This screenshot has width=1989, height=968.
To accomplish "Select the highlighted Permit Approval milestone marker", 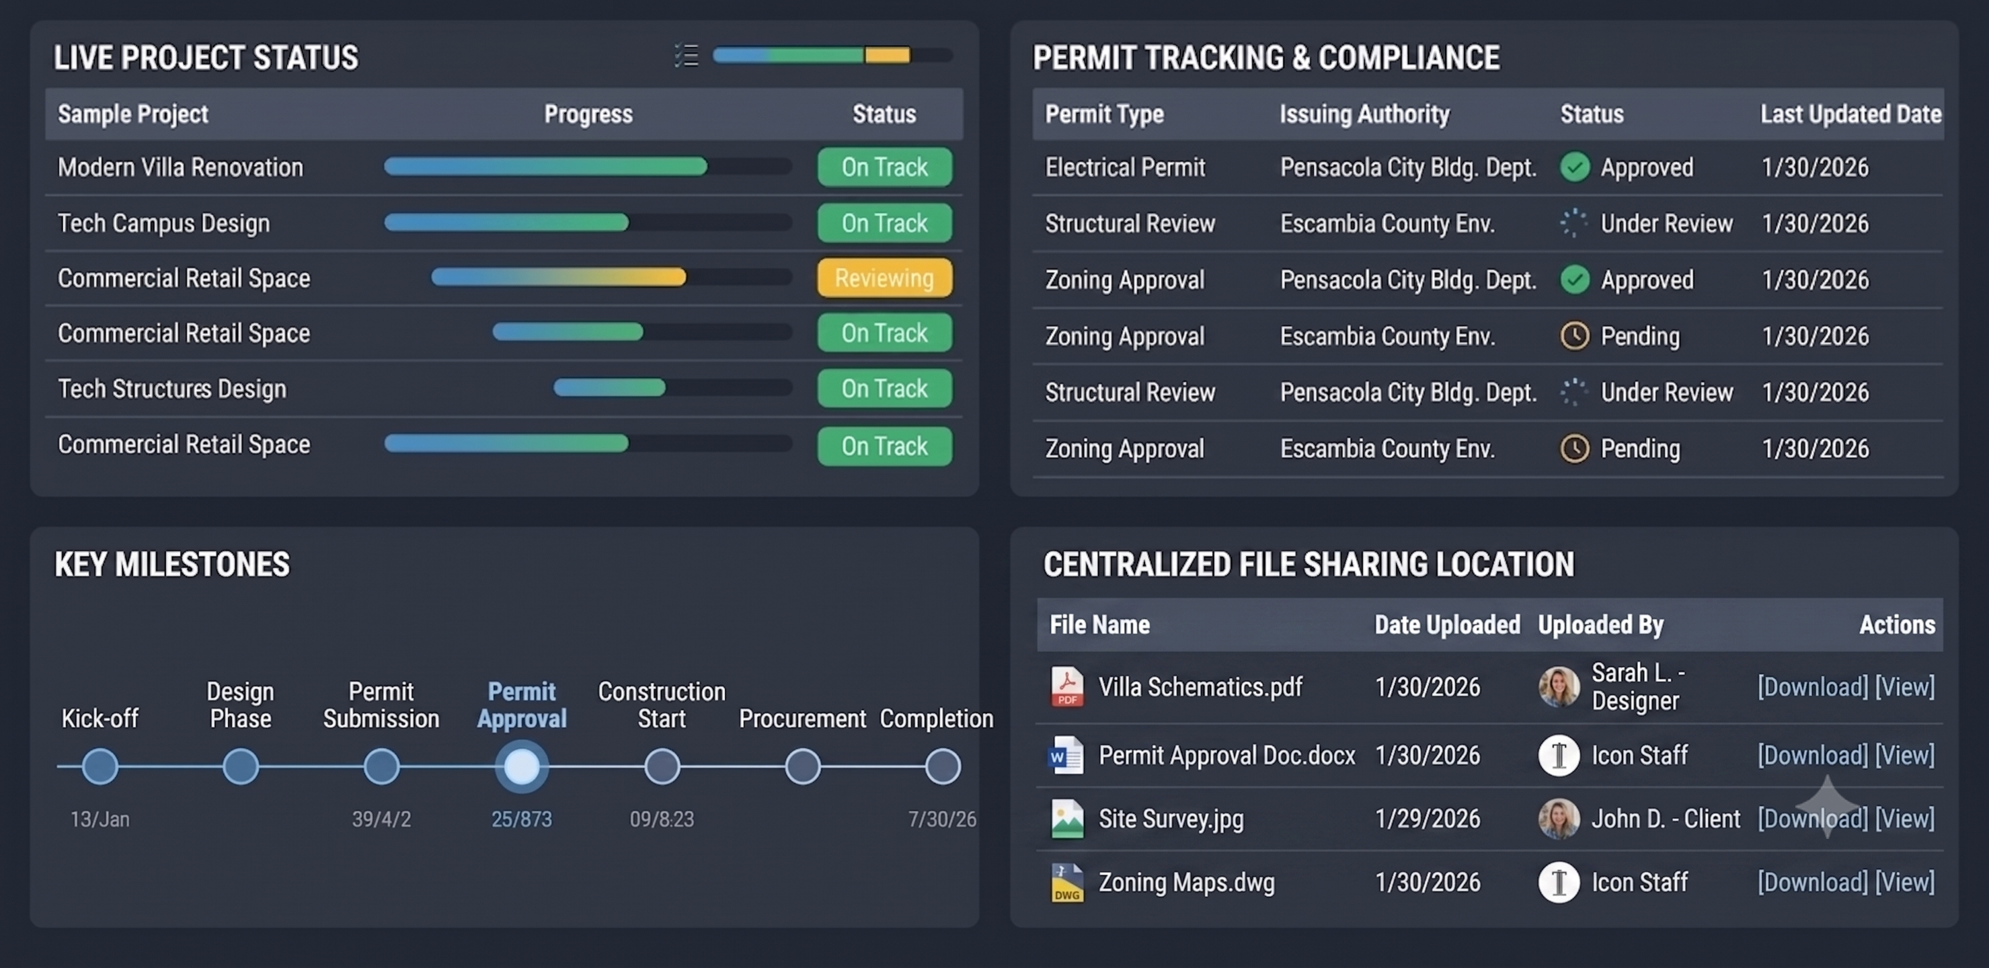I will tap(522, 766).
